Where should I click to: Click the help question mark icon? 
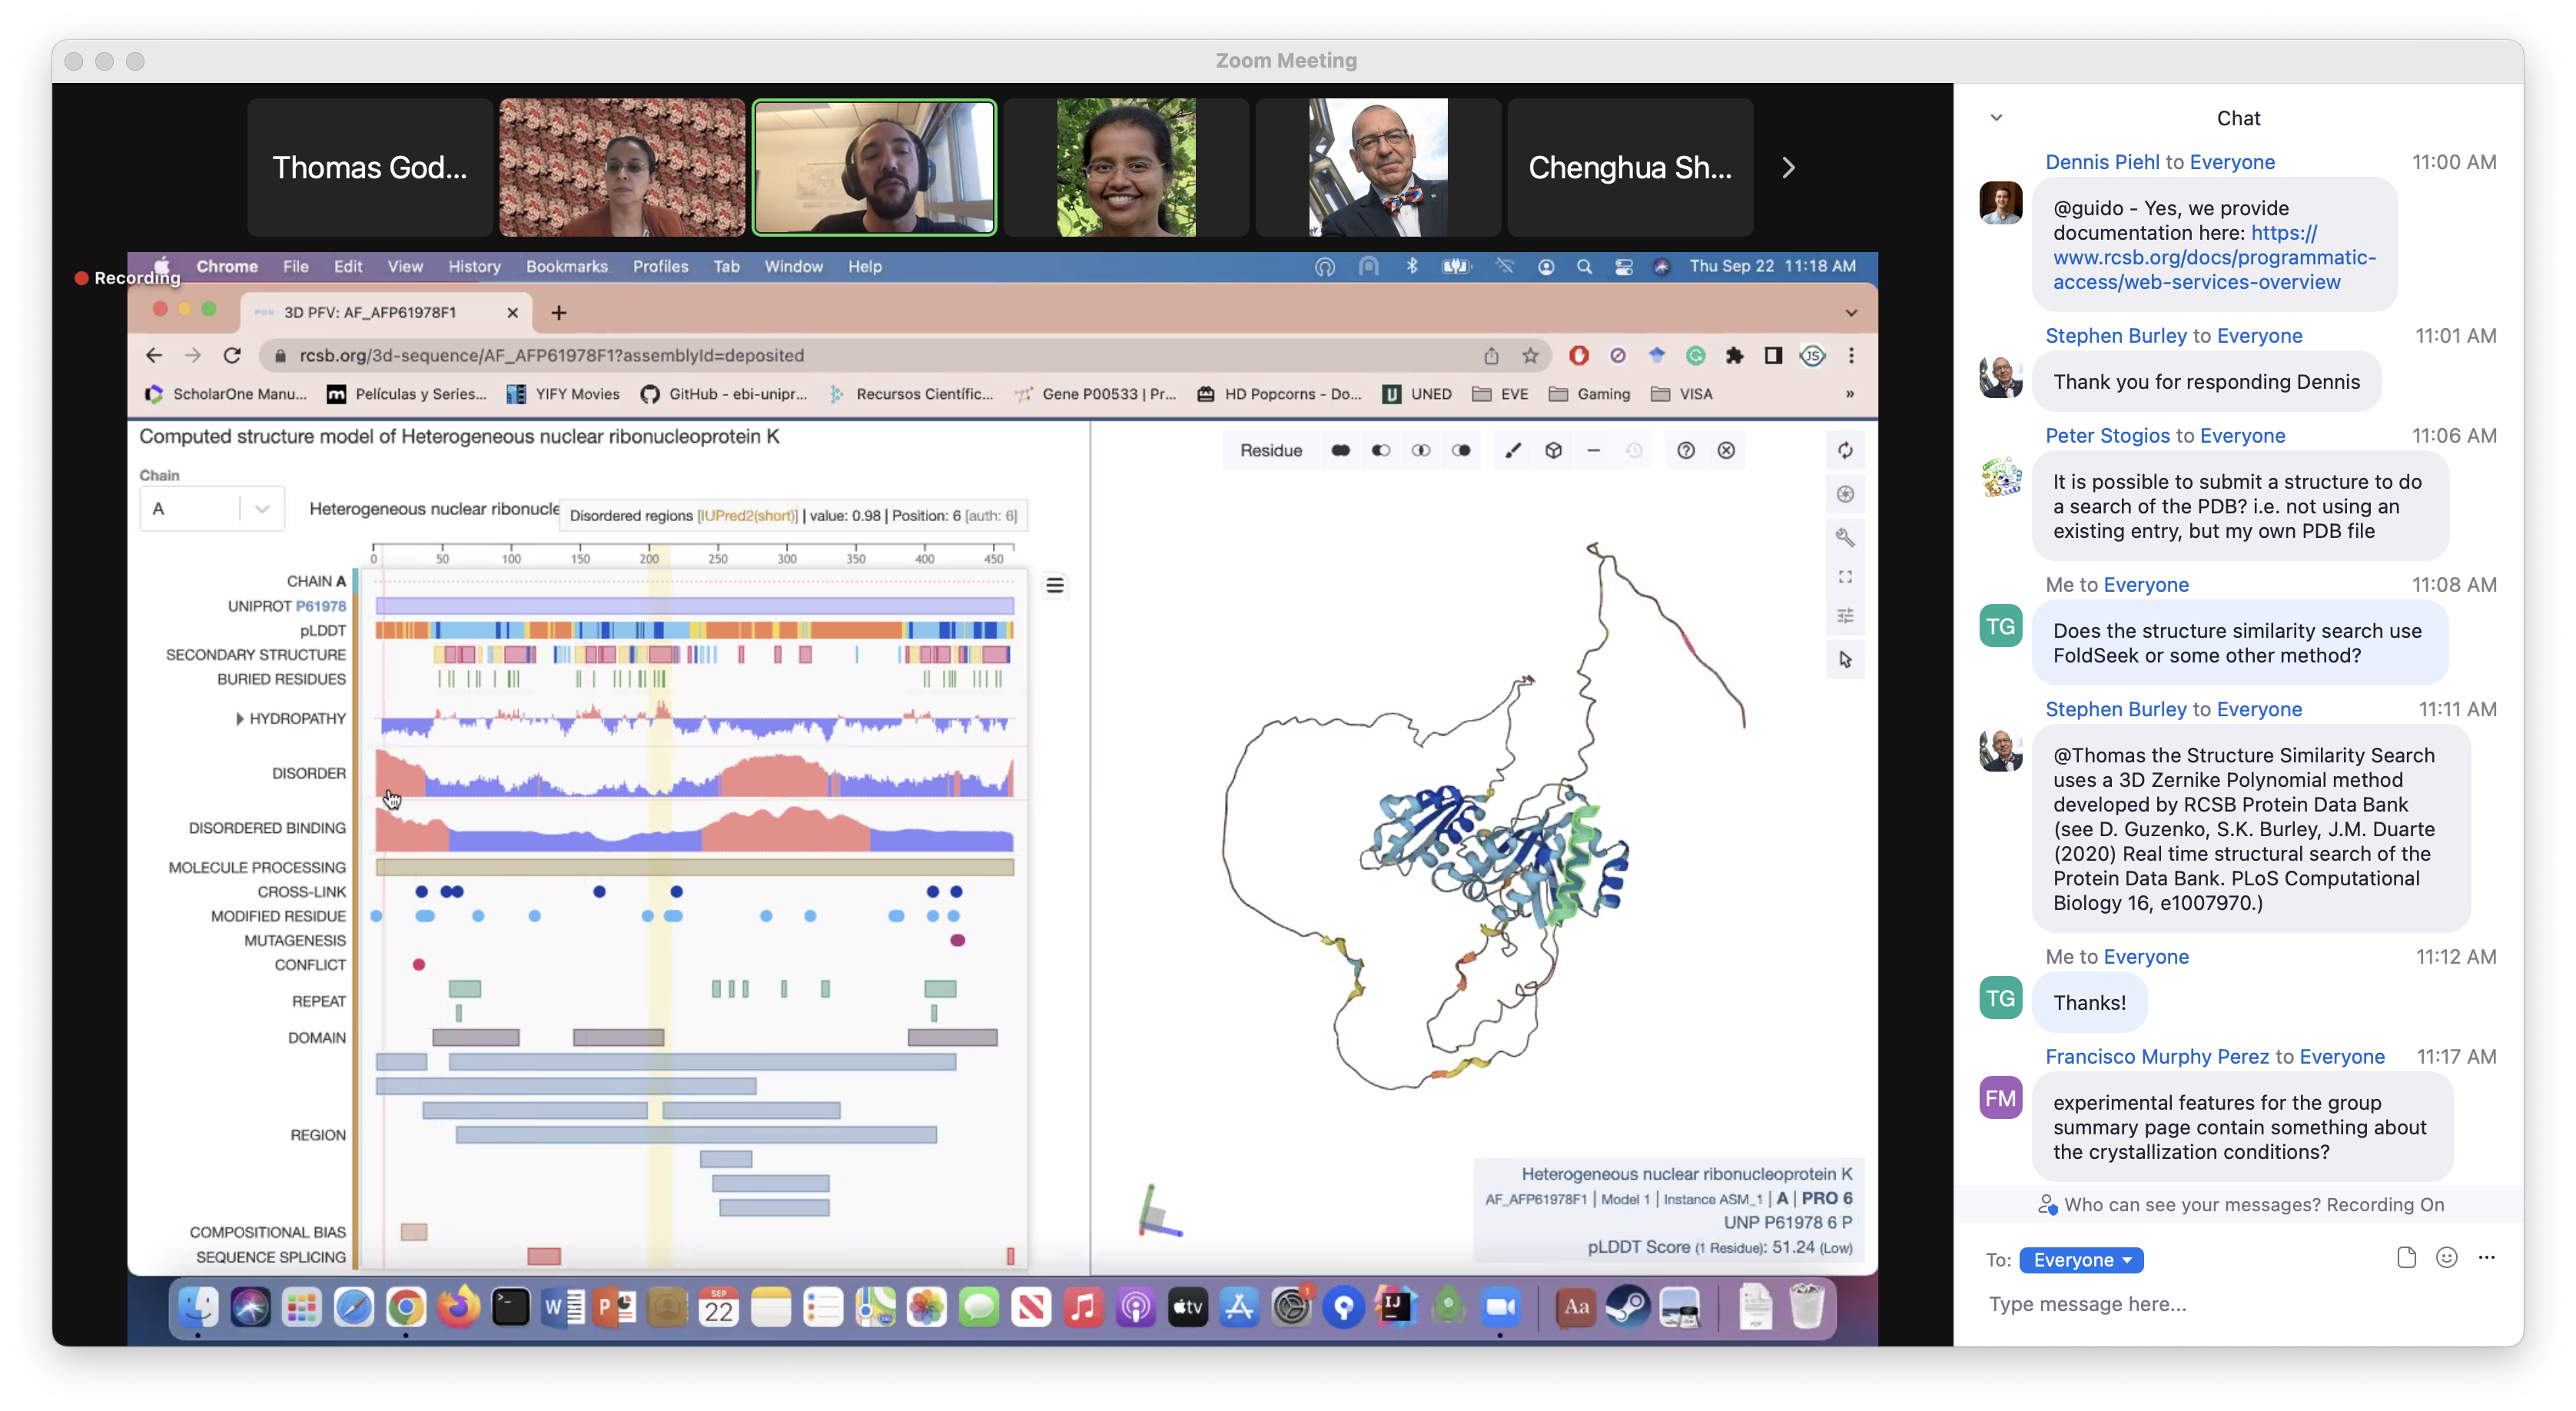coord(1686,451)
